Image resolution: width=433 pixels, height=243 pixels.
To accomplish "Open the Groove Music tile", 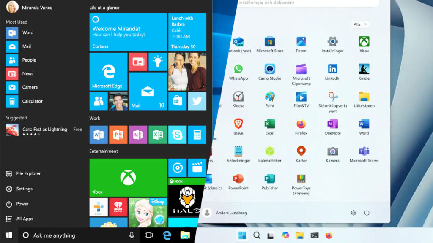I will pos(177,167).
